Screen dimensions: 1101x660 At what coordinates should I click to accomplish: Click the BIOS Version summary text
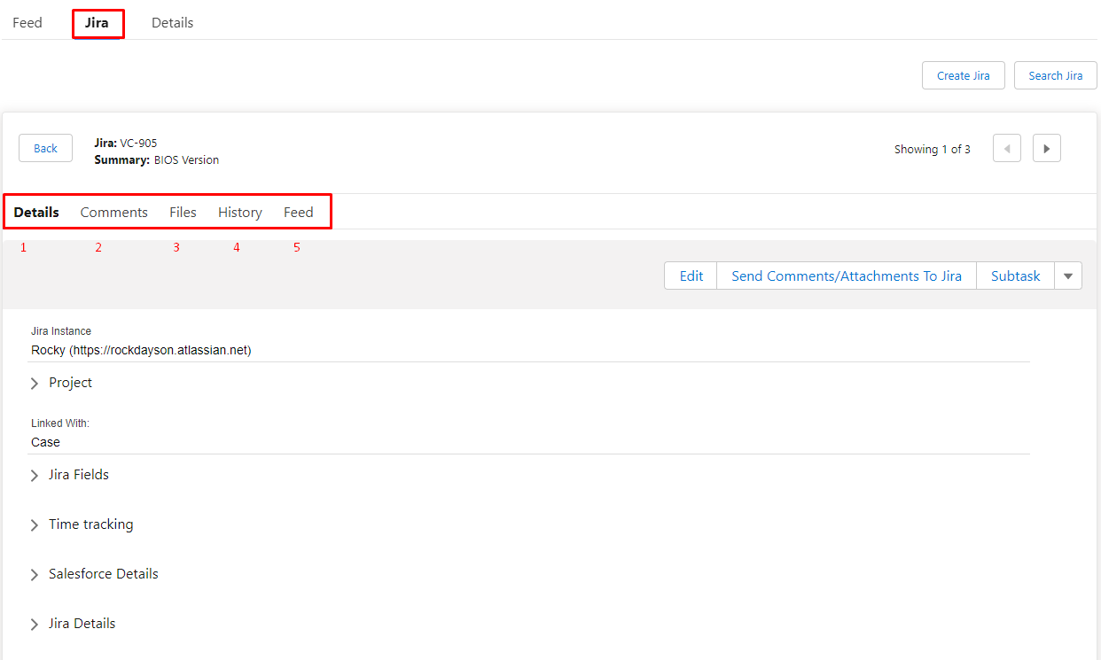tap(186, 160)
